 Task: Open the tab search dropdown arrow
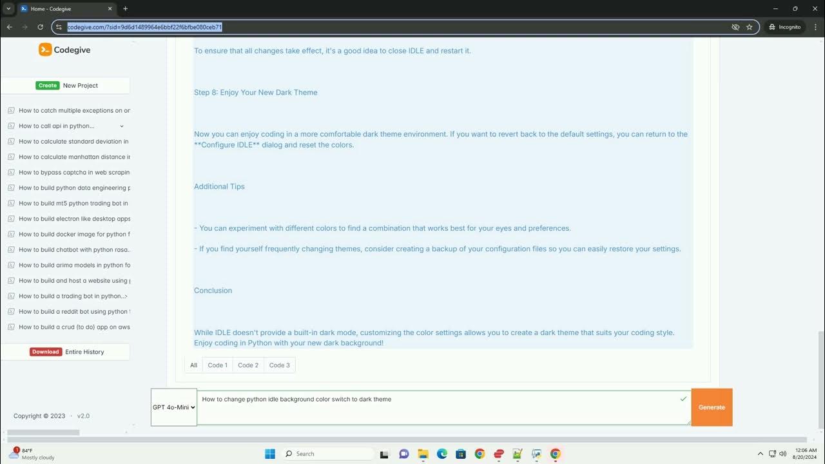tap(8, 9)
